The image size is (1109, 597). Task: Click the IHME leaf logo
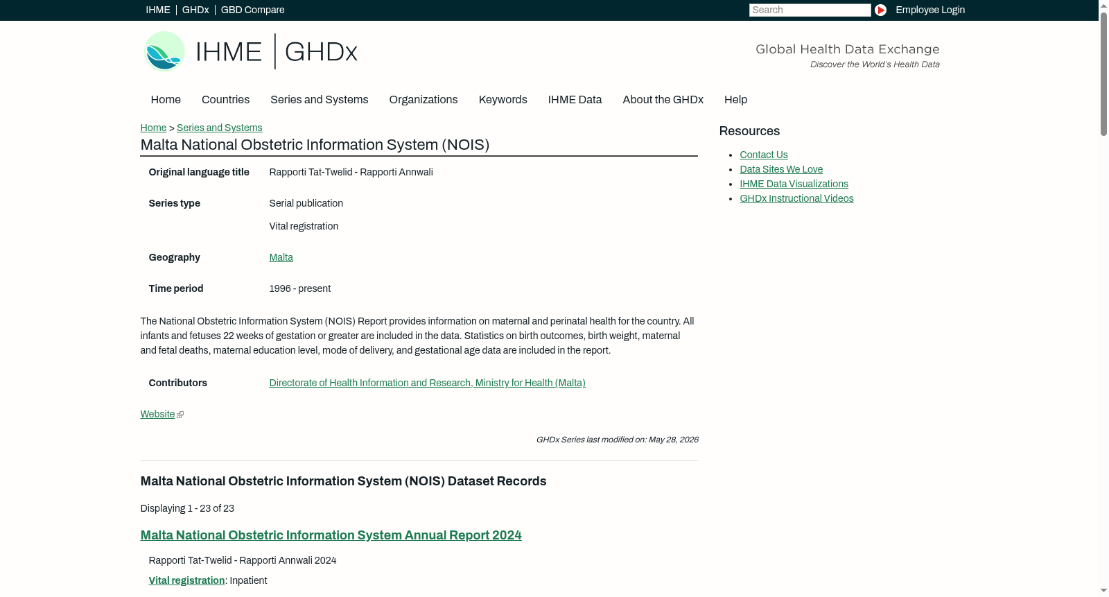pyautogui.click(x=164, y=51)
